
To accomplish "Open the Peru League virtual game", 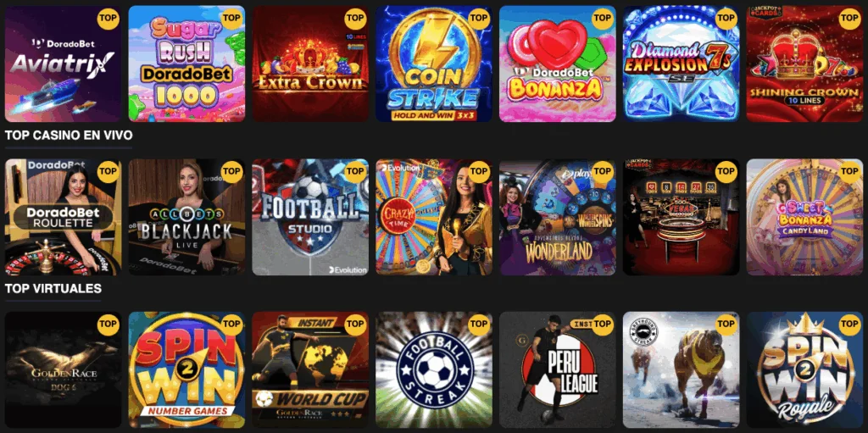I will tap(558, 370).
